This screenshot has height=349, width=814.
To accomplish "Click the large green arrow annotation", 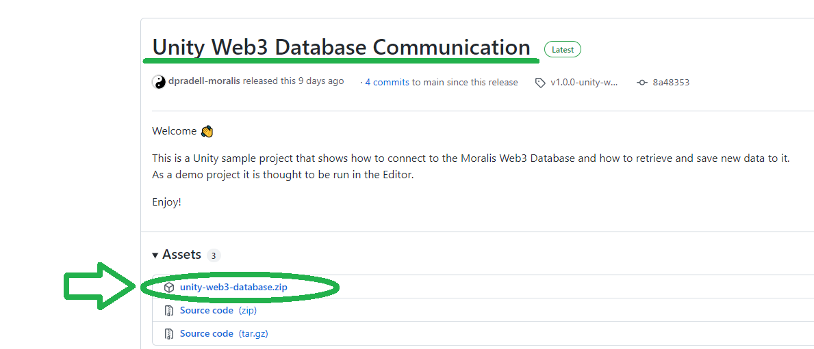I will (x=100, y=286).
